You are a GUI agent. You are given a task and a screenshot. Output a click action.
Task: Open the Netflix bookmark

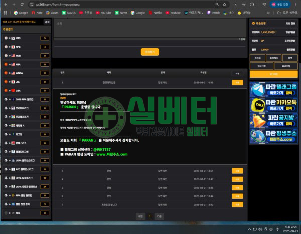156,13
